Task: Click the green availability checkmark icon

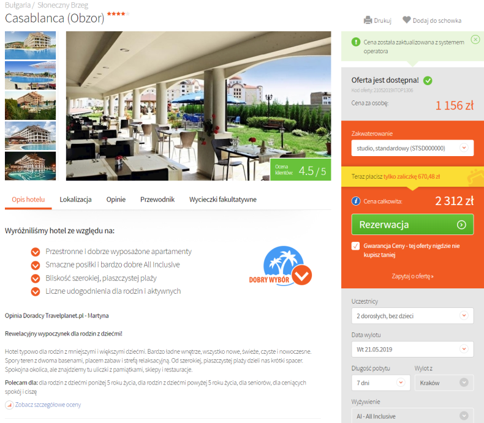Action: pyautogui.click(x=428, y=80)
